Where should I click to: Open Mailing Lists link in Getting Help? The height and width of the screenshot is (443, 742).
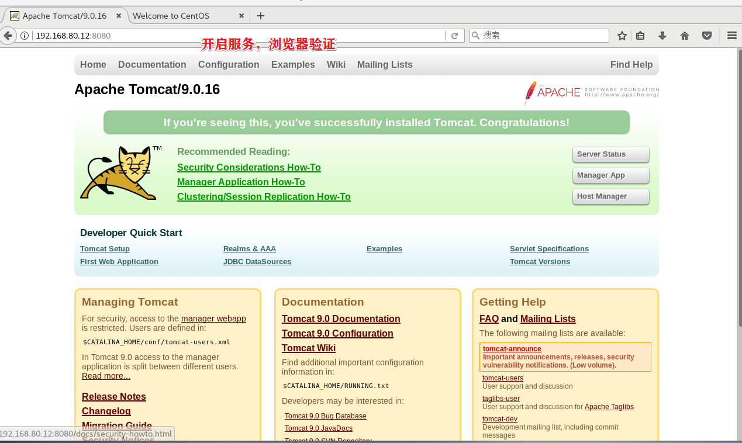click(x=548, y=319)
